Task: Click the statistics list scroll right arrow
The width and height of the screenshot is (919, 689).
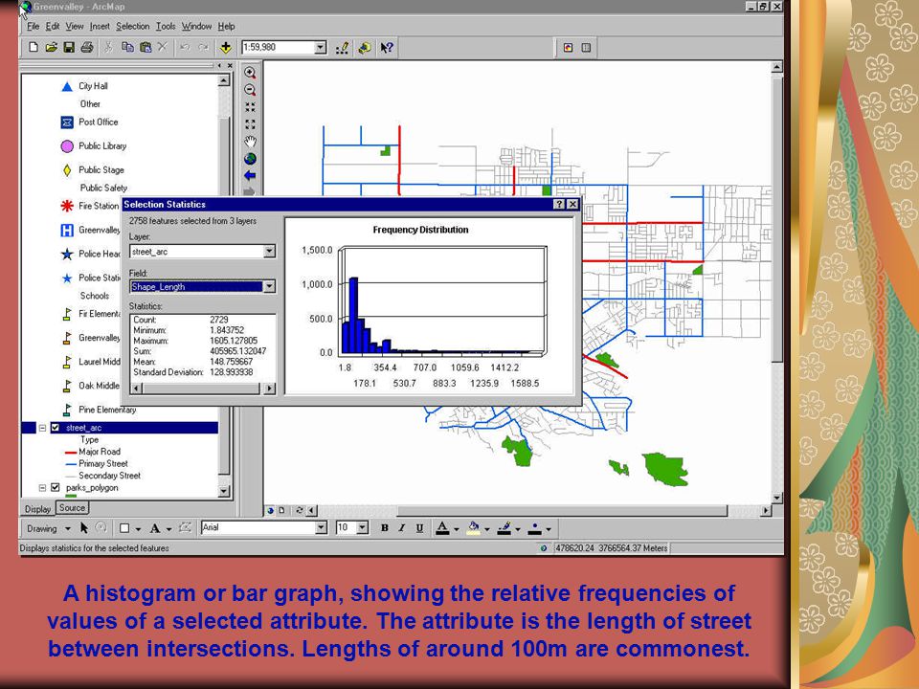Action: pyautogui.click(x=269, y=388)
